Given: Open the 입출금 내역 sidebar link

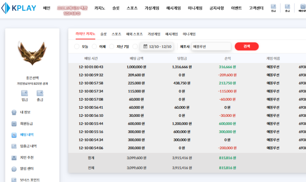Looking at the screenshot, I should point(28,146).
